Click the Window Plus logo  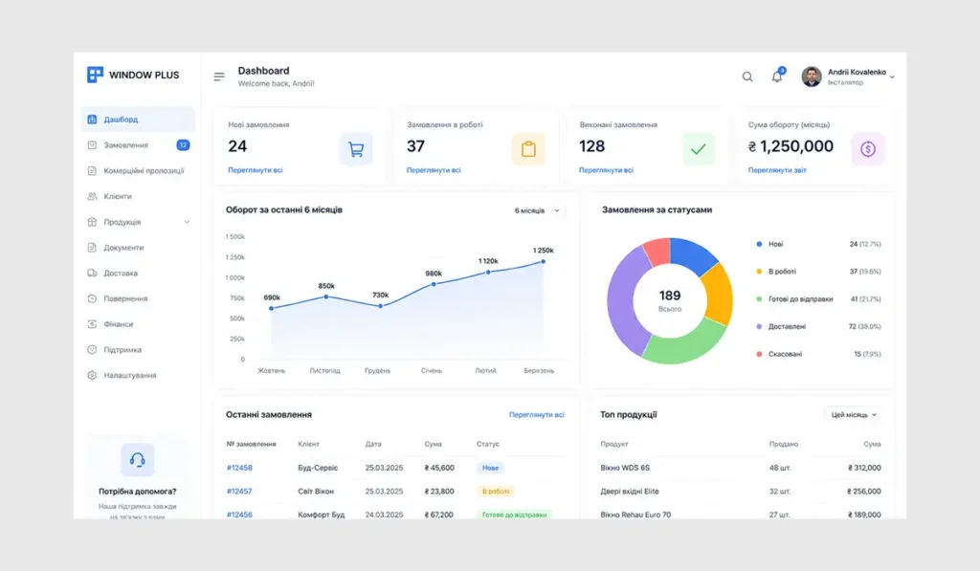coord(133,75)
